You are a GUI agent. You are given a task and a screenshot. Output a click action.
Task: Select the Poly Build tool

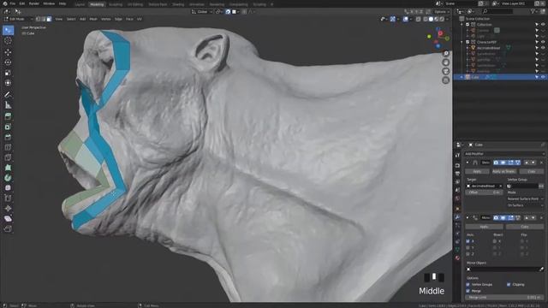pyautogui.click(x=8, y=168)
